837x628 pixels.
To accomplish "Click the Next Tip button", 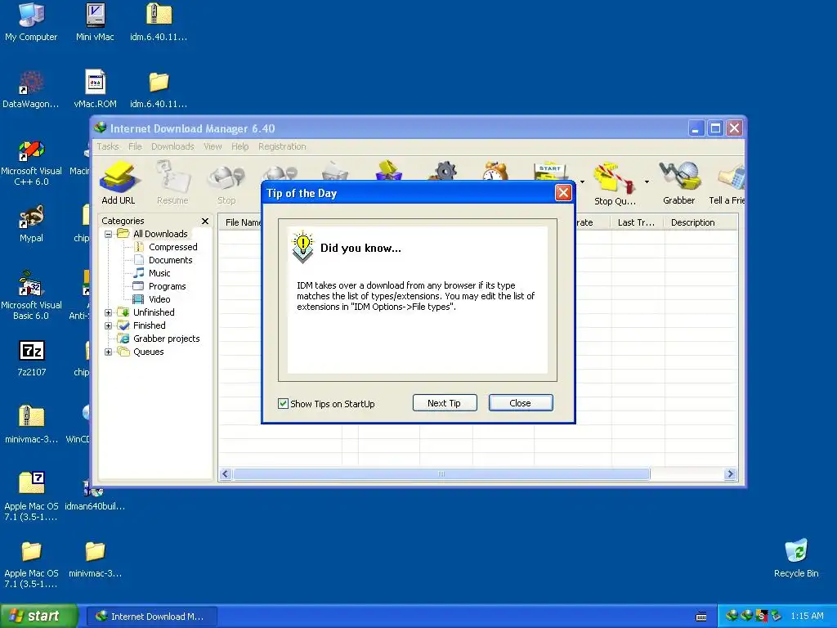I will (444, 403).
